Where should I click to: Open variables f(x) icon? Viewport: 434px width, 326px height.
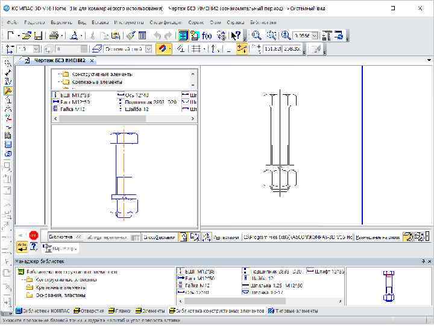click(207, 36)
